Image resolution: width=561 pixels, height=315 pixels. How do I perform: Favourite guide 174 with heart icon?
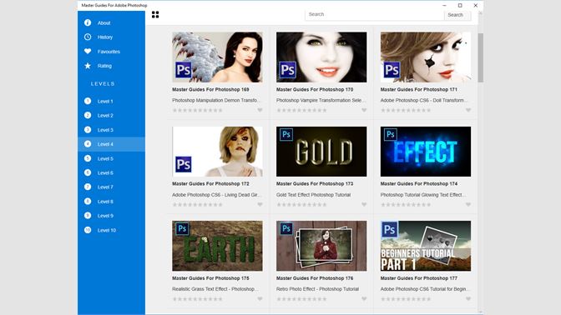click(468, 205)
